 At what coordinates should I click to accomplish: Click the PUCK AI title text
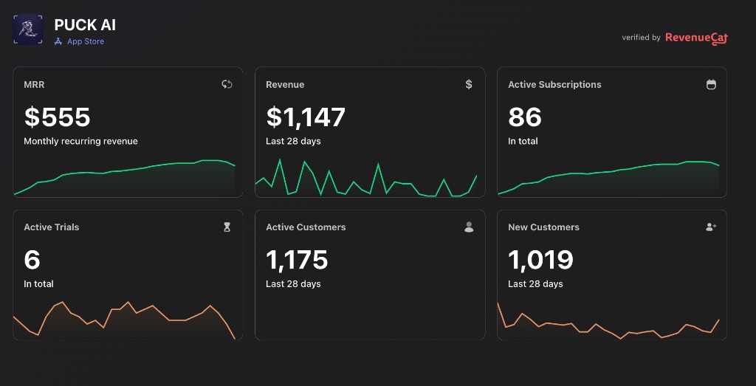point(85,25)
